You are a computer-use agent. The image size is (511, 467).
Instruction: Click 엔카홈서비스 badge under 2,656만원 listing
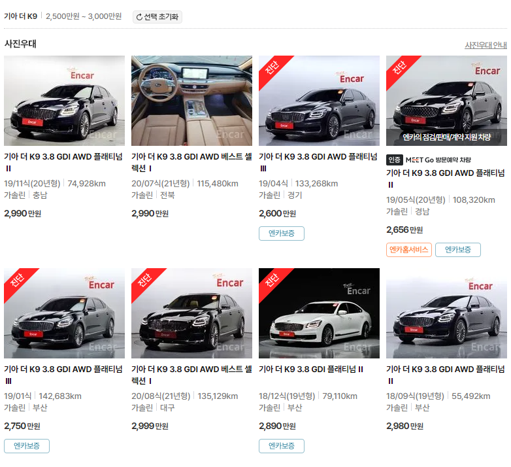(409, 250)
